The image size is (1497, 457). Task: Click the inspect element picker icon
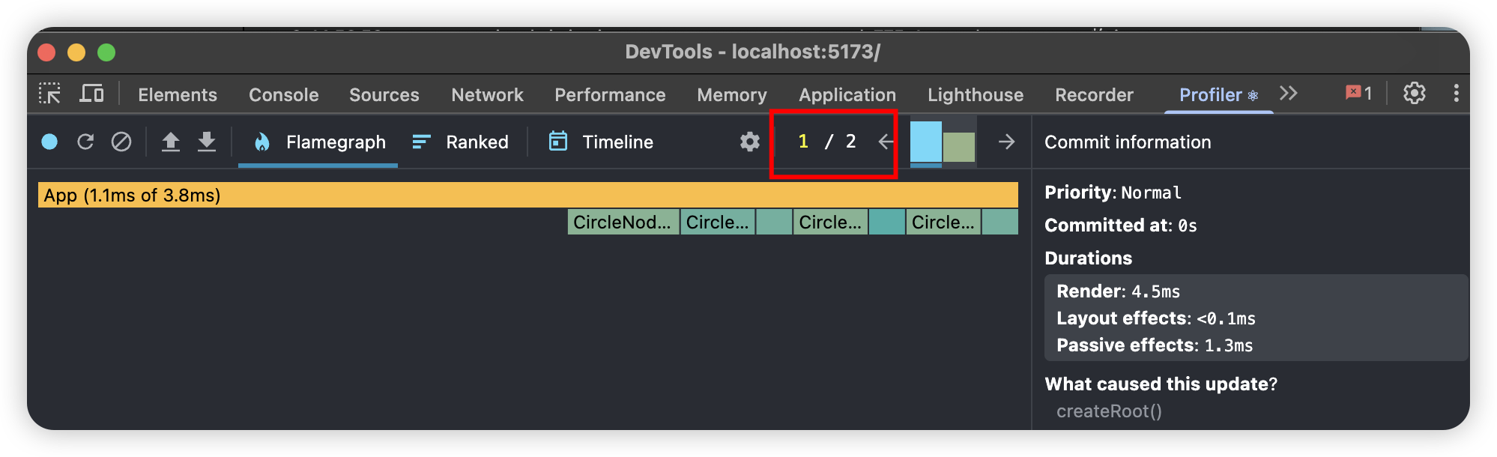(50, 94)
